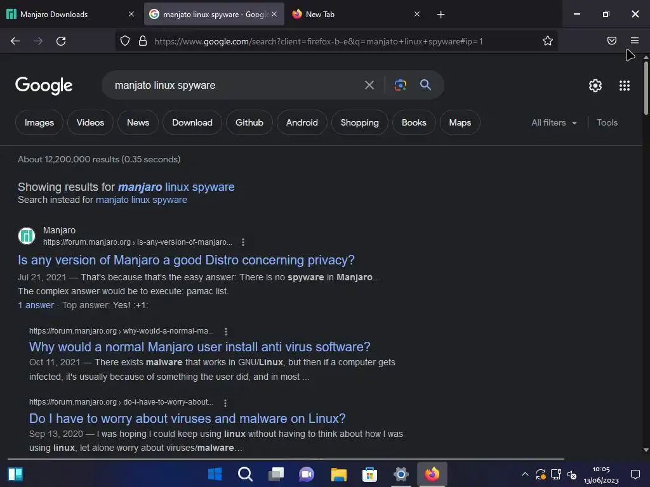650x487 pixels.
Task: Select the Android filter chip
Action: (302, 122)
